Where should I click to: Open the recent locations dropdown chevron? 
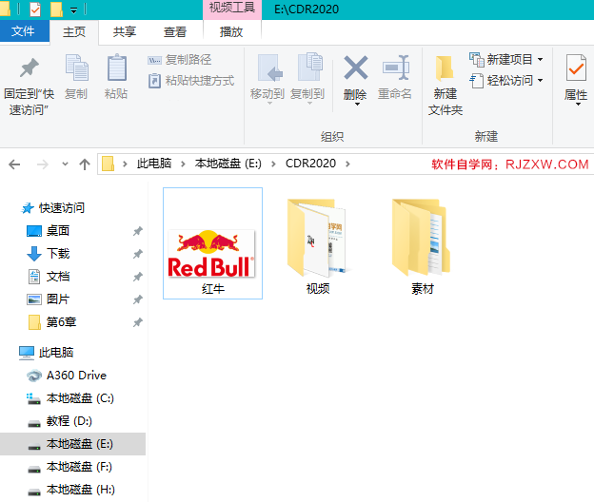pos(65,164)
